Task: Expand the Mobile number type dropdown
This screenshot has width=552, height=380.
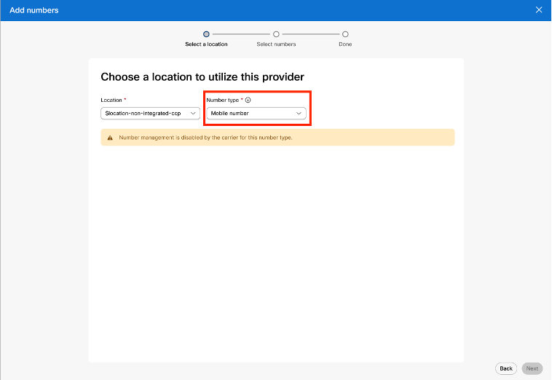Action: pos(255,114)
